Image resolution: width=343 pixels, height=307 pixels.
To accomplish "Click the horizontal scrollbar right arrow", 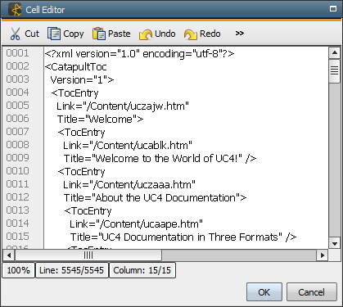I will (323, 255).
